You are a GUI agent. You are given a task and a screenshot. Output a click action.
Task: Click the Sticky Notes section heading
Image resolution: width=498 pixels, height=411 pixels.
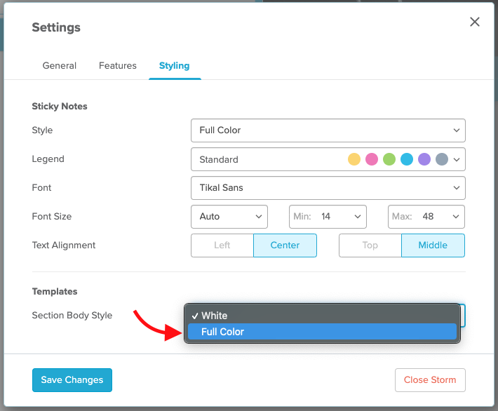coord(60,106)
